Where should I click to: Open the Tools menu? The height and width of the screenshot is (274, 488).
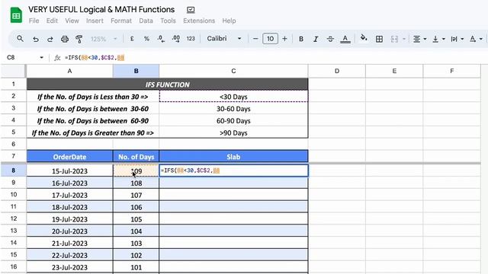[x=168, y=21]
